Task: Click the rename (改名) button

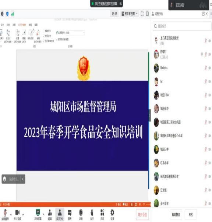Action: 191,215
